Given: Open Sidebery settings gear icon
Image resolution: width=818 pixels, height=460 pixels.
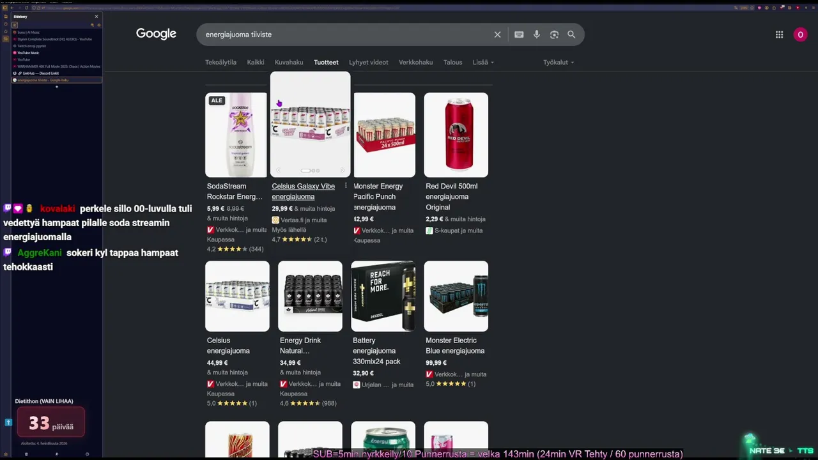Looking at the screenshot, I should (98, 25).
